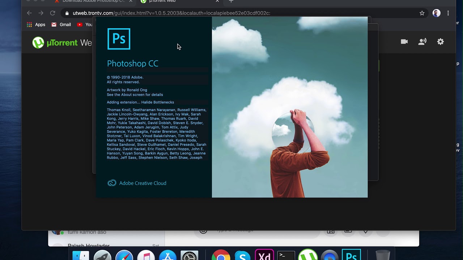Click the uTorrent Web camera icon
The image size is (463, 260).
pyautogui.click(x=404, y=42)
